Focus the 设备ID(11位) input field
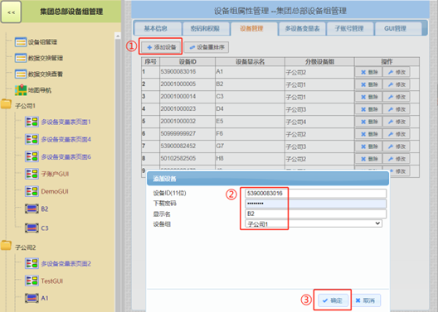The height and width of the screenshot is (312, 438). pyautogui.click(x=316, y=193)
